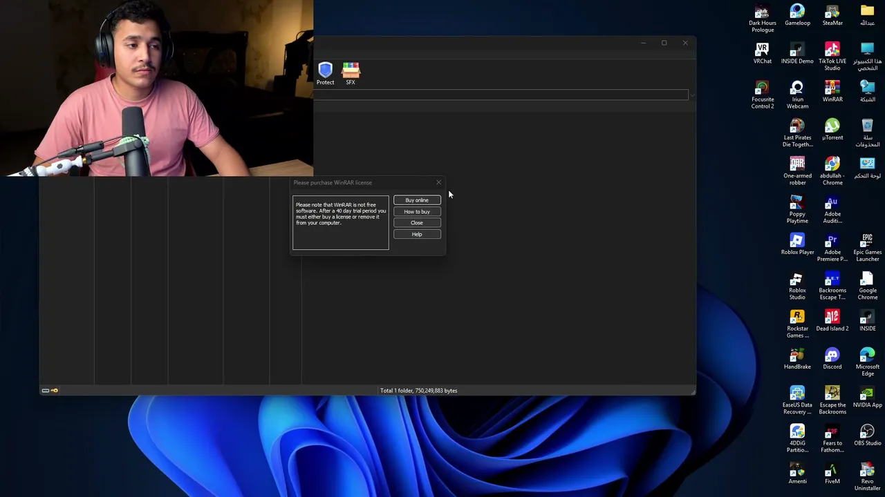Click the WinRAR address path field
This screenshot has height=497, width=885.
tap(501, 95)
